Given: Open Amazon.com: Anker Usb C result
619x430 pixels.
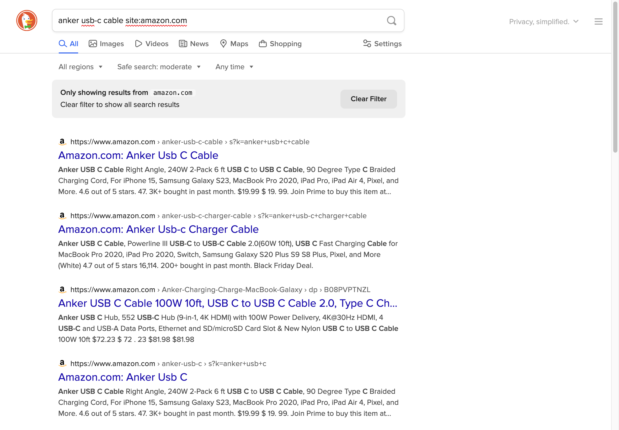Looking at the screenshot, I should coord(123,377).
